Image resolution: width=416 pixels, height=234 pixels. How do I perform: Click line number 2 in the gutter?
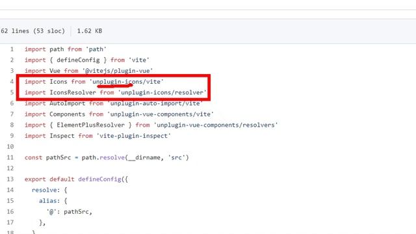[12, 60]
